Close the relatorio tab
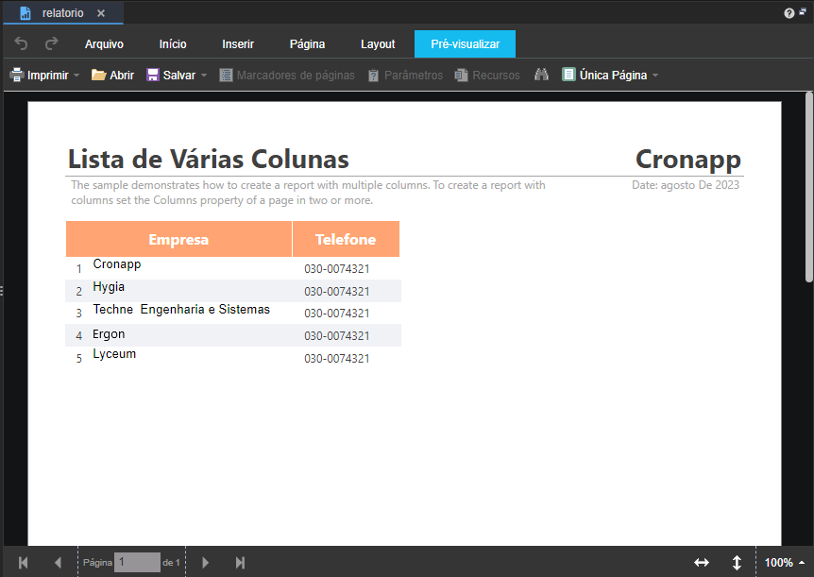This screenshot has height=577, width=814. tap(101, 13)
